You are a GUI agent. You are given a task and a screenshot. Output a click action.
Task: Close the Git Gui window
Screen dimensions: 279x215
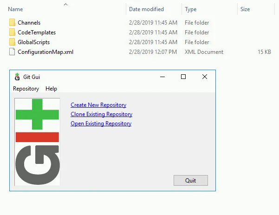[x=205, y=77]
